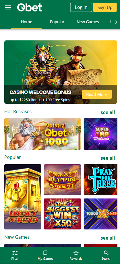Viewport: 120px width, 264px height.
Task: Open My Games bookmark icon
Action: pos(45,253)
